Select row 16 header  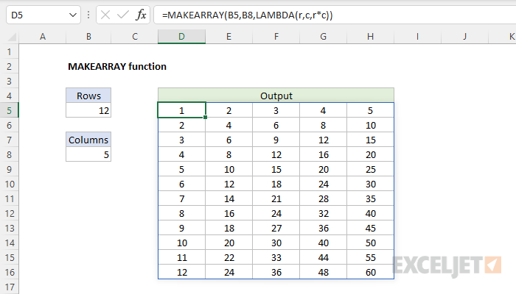[x=9, y=272]
